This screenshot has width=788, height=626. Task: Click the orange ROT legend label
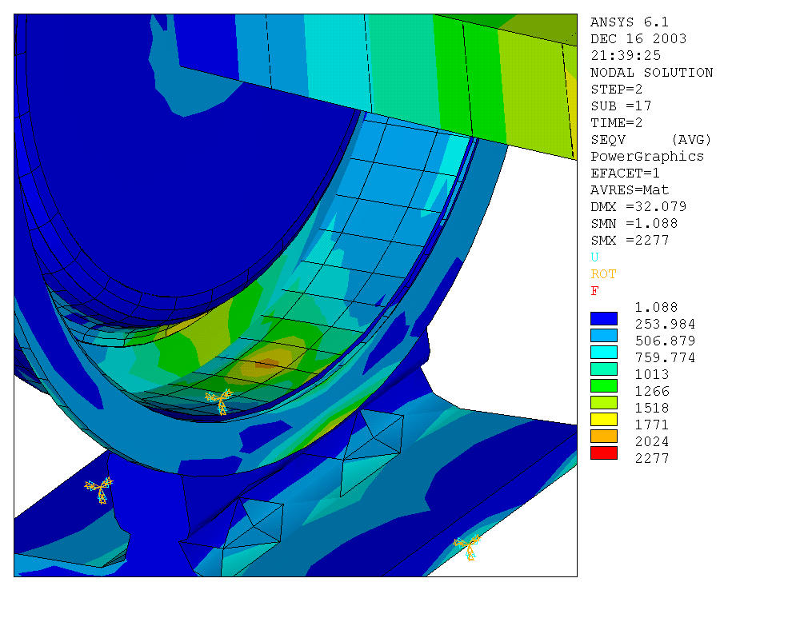(x=603, y=274)
